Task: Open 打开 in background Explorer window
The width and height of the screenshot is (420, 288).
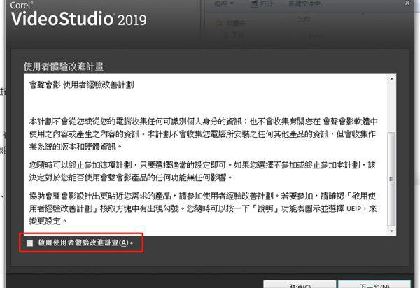Action: [x=262, y=4]
